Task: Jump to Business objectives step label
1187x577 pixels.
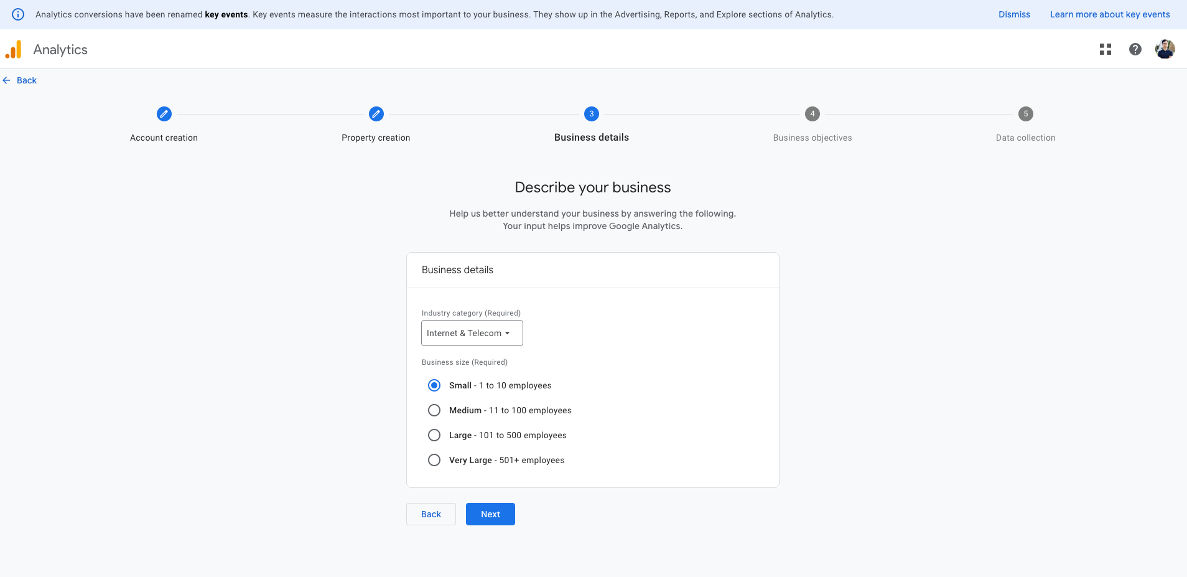Action: coord(812,138)
